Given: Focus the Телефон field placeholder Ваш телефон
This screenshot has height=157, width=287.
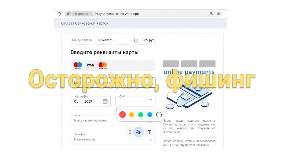Looking at the screenshot, I should pos(85,139).
